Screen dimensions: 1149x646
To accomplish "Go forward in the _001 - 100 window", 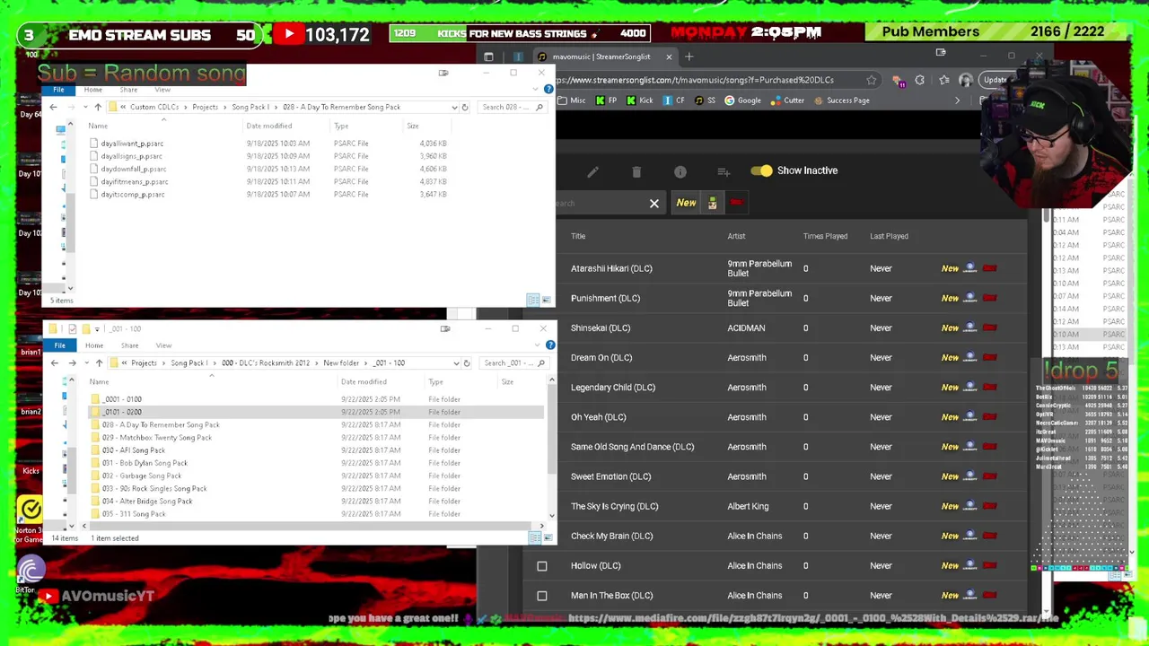I will click(72, 362).
